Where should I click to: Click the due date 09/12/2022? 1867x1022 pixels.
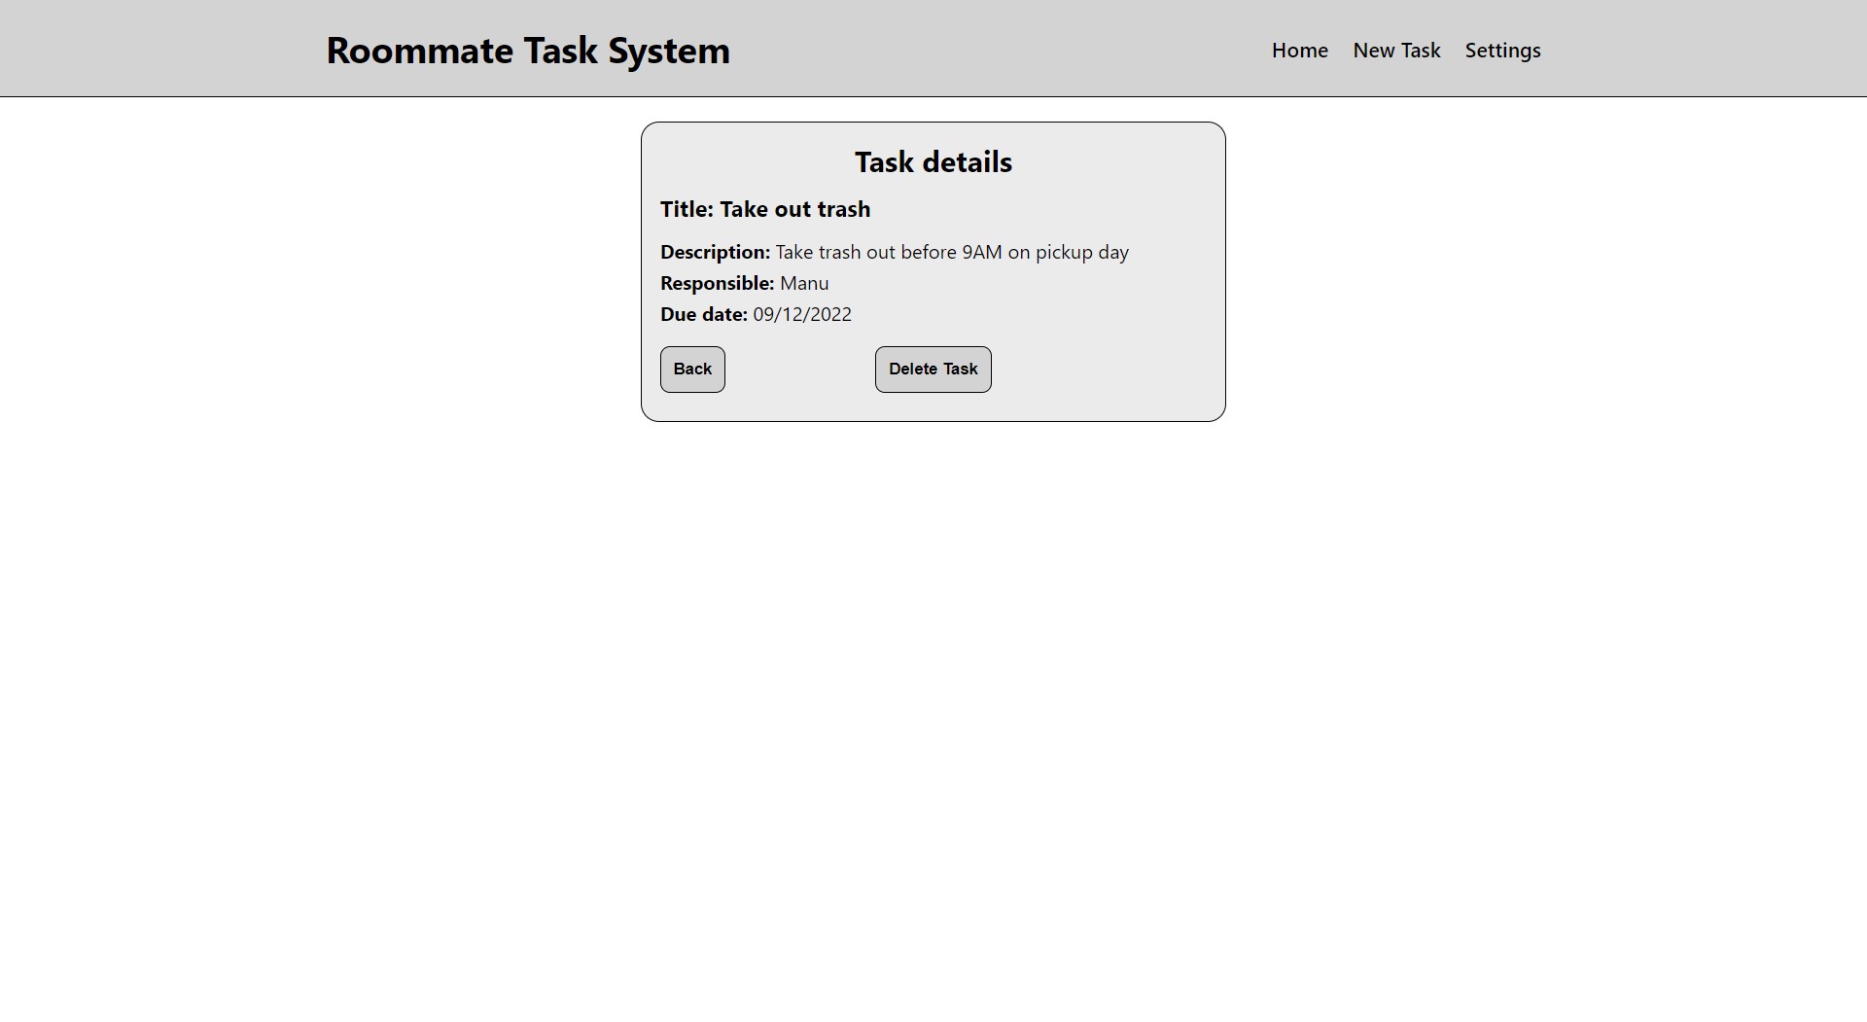click(801, 314)
